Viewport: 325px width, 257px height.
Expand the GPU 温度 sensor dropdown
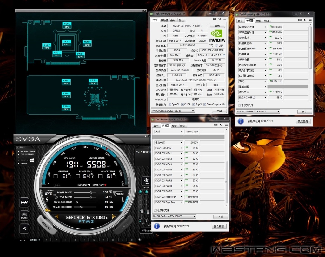[265, 38]
